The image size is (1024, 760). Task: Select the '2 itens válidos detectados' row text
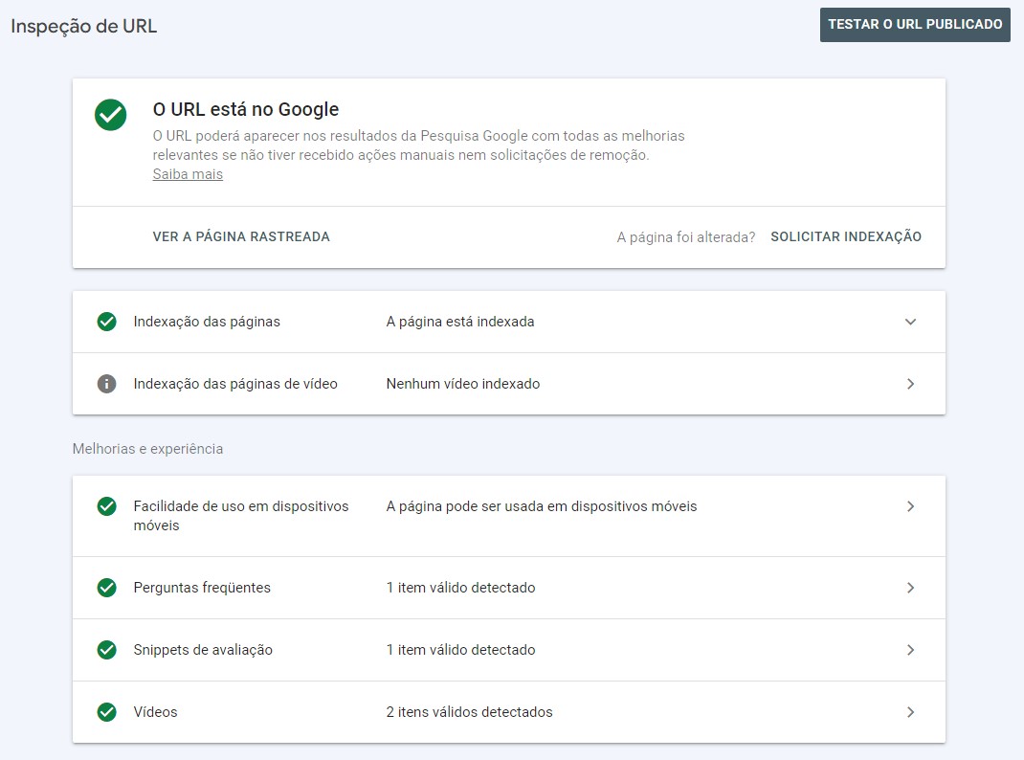[469, 712]
